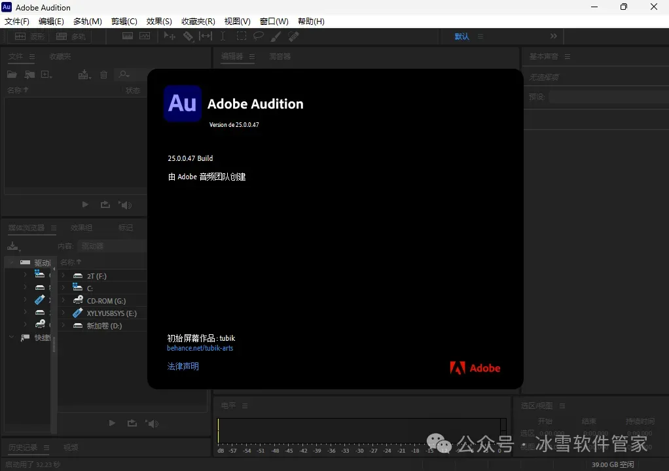The width and height of the screenshot is (669, 471).
Task: Expand the CD-ROM (G:) drive row
Action: [63, 300]
